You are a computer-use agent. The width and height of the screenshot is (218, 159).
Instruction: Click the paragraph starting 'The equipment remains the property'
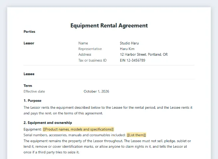click(107, 147)
